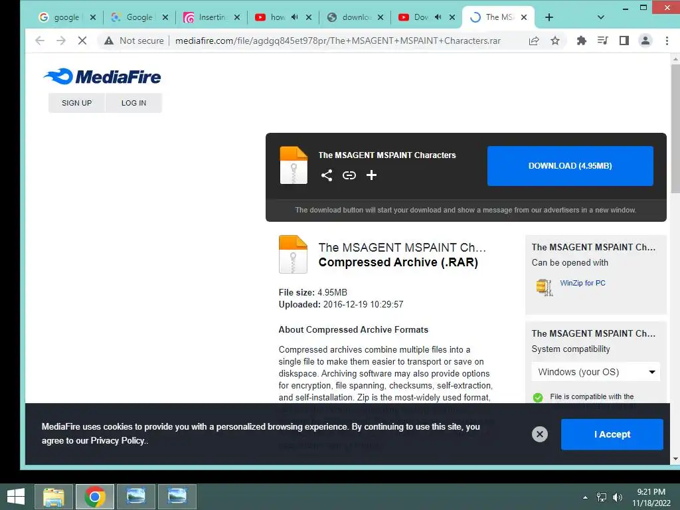Screen dimensions: 680x510
Task: Open the WinZip for PC link
Action: (x=582, y=283)
